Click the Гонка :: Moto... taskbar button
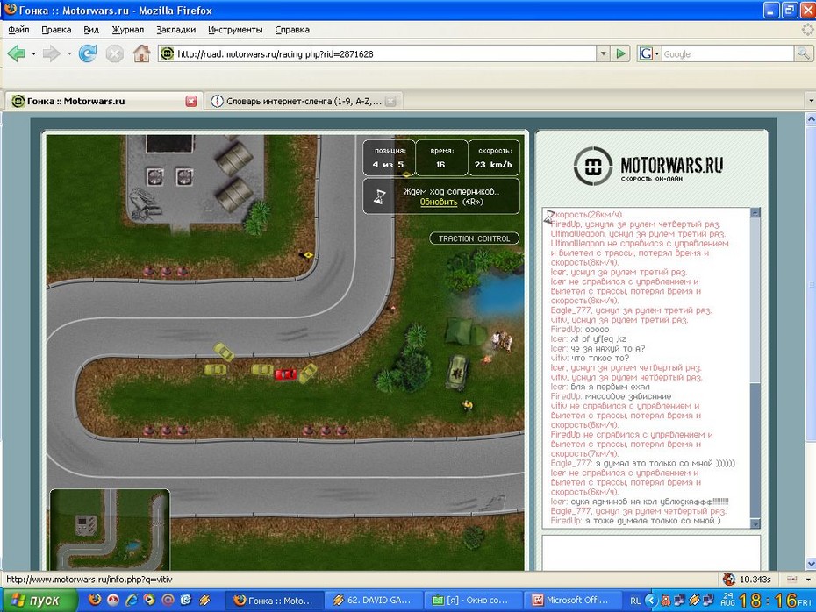The image size is (816, 612). coord(275,601)
